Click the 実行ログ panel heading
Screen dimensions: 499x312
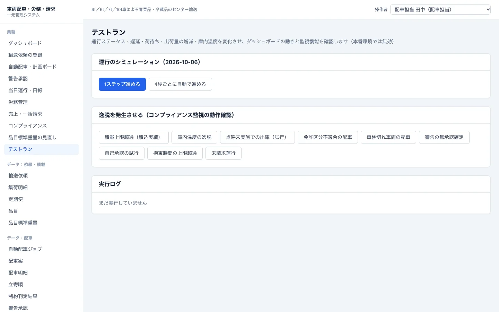110,184
